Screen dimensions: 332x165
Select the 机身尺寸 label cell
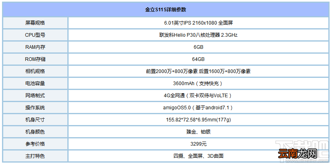(x=35, y=120)
